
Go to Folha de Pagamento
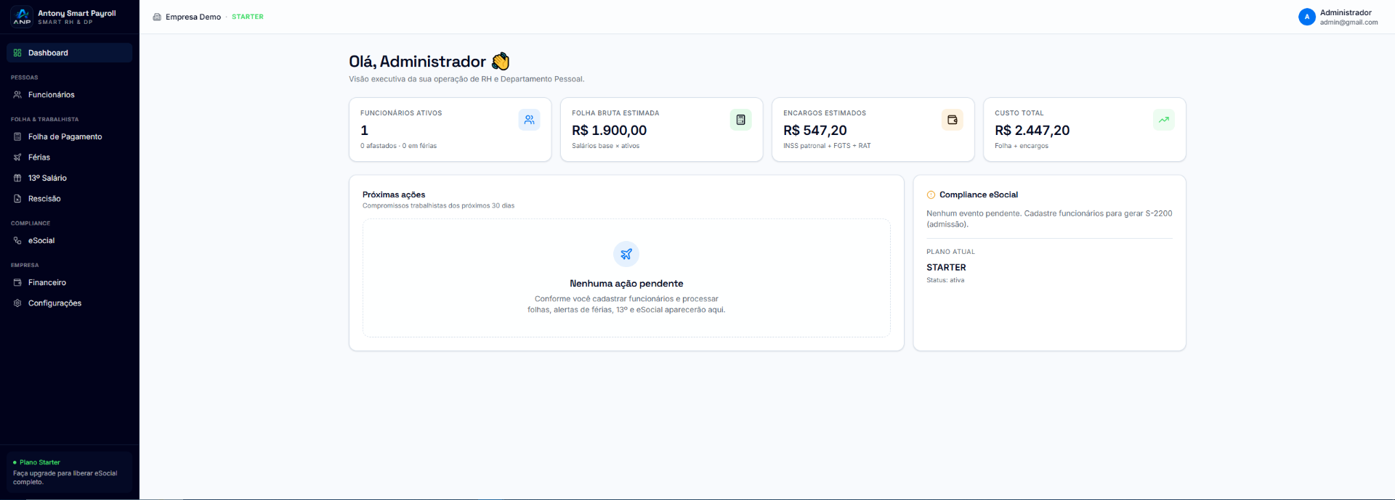coord(70,136)
